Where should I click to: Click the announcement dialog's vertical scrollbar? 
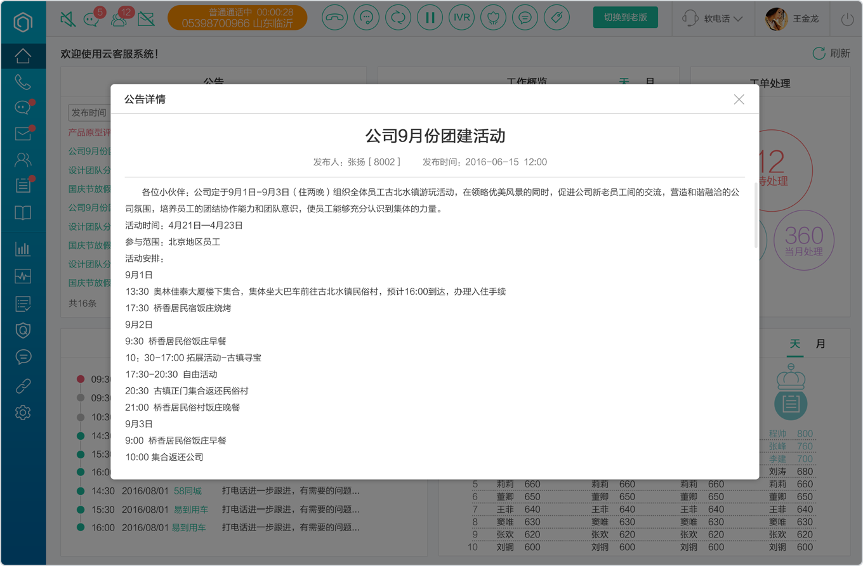pos(756,216)
